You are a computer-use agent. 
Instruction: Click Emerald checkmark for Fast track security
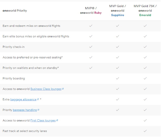(x=145, y=131)
